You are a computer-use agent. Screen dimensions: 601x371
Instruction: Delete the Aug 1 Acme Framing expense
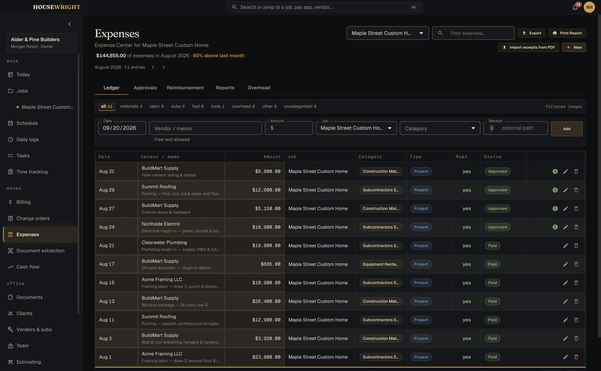tap(576, 357)
